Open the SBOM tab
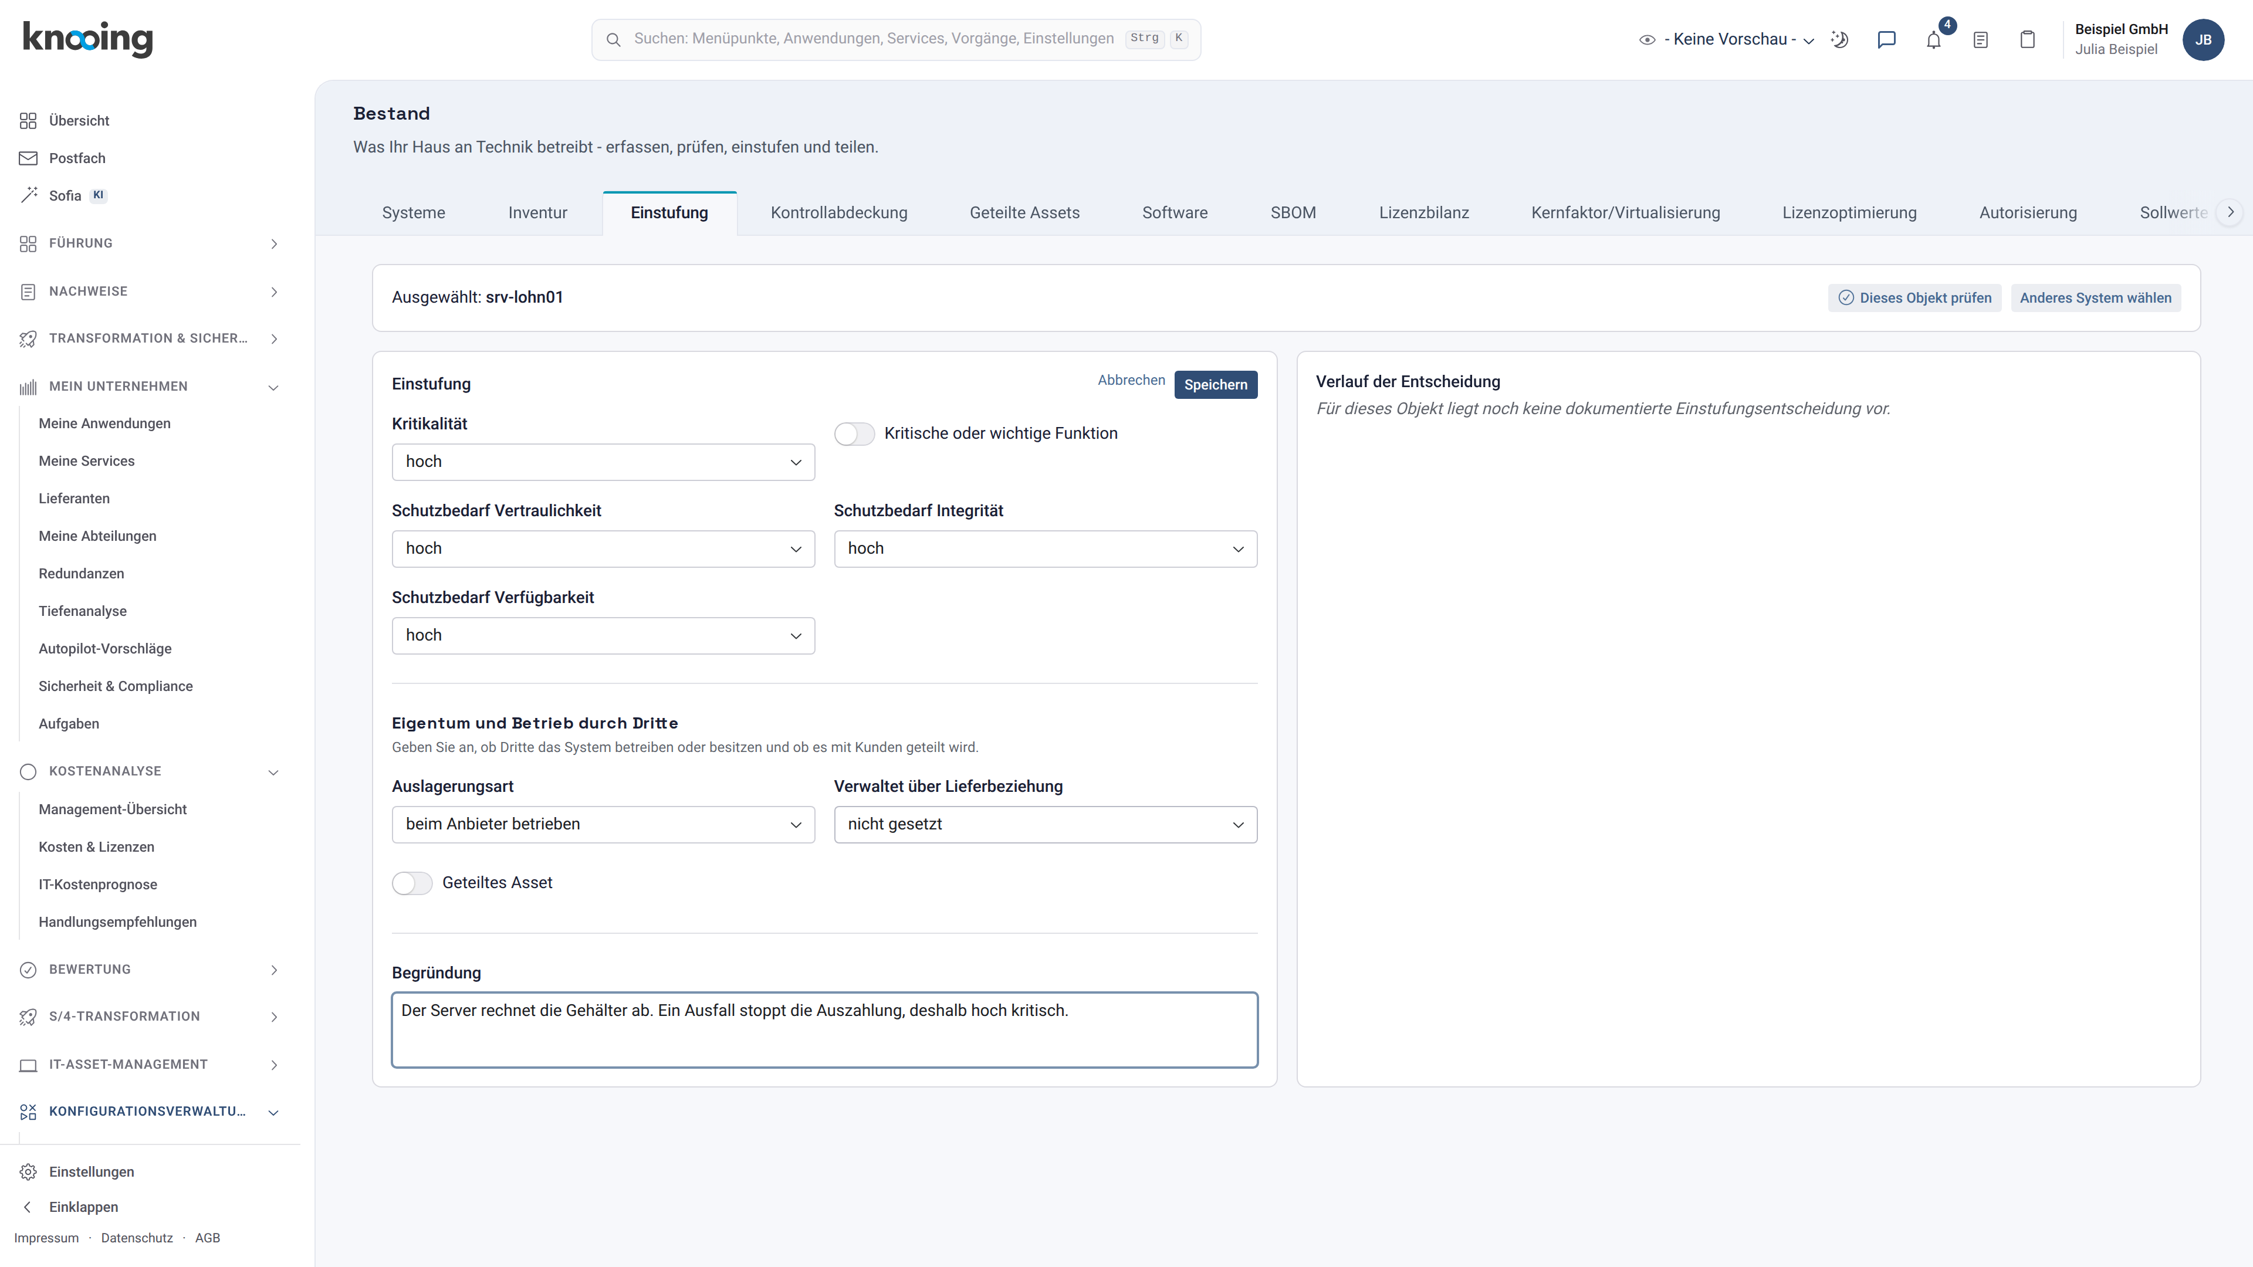This screenshot has height=1267, width=2253. tap(1293, 212)
